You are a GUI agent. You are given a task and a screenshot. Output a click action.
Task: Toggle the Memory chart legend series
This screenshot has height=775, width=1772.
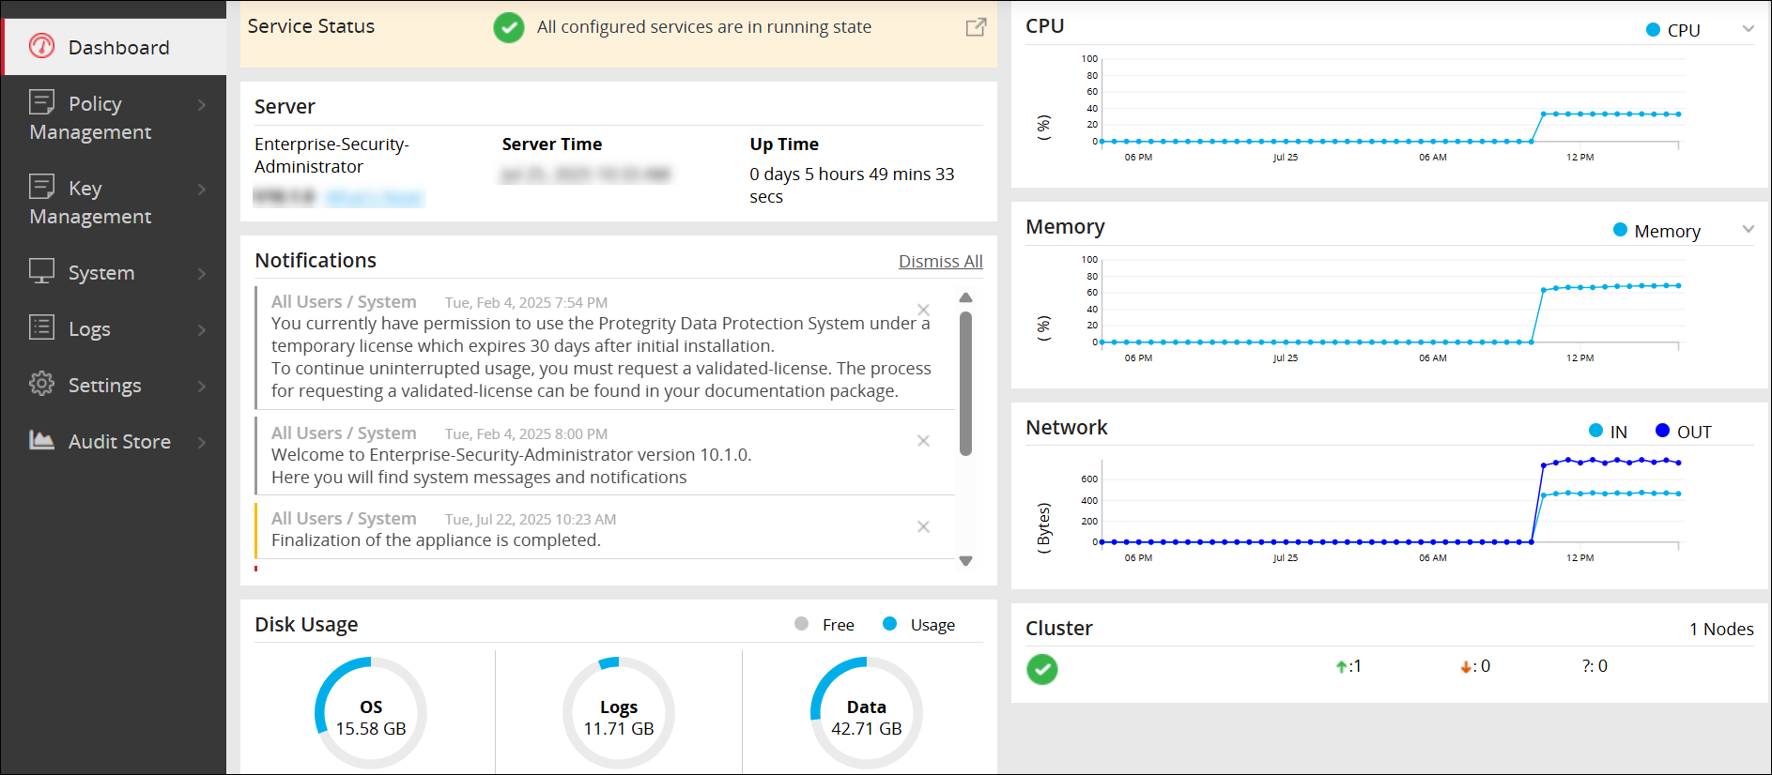click(x=1656, y=231)
